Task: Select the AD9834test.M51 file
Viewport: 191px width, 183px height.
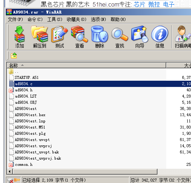Action: (30, 127)
